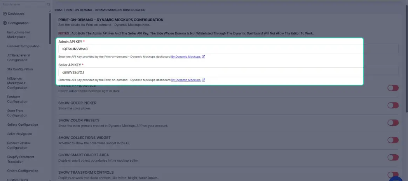Screen dimensions: 408x181
Task: Click the Admin API KEY input field
Action: coord(209,49)
